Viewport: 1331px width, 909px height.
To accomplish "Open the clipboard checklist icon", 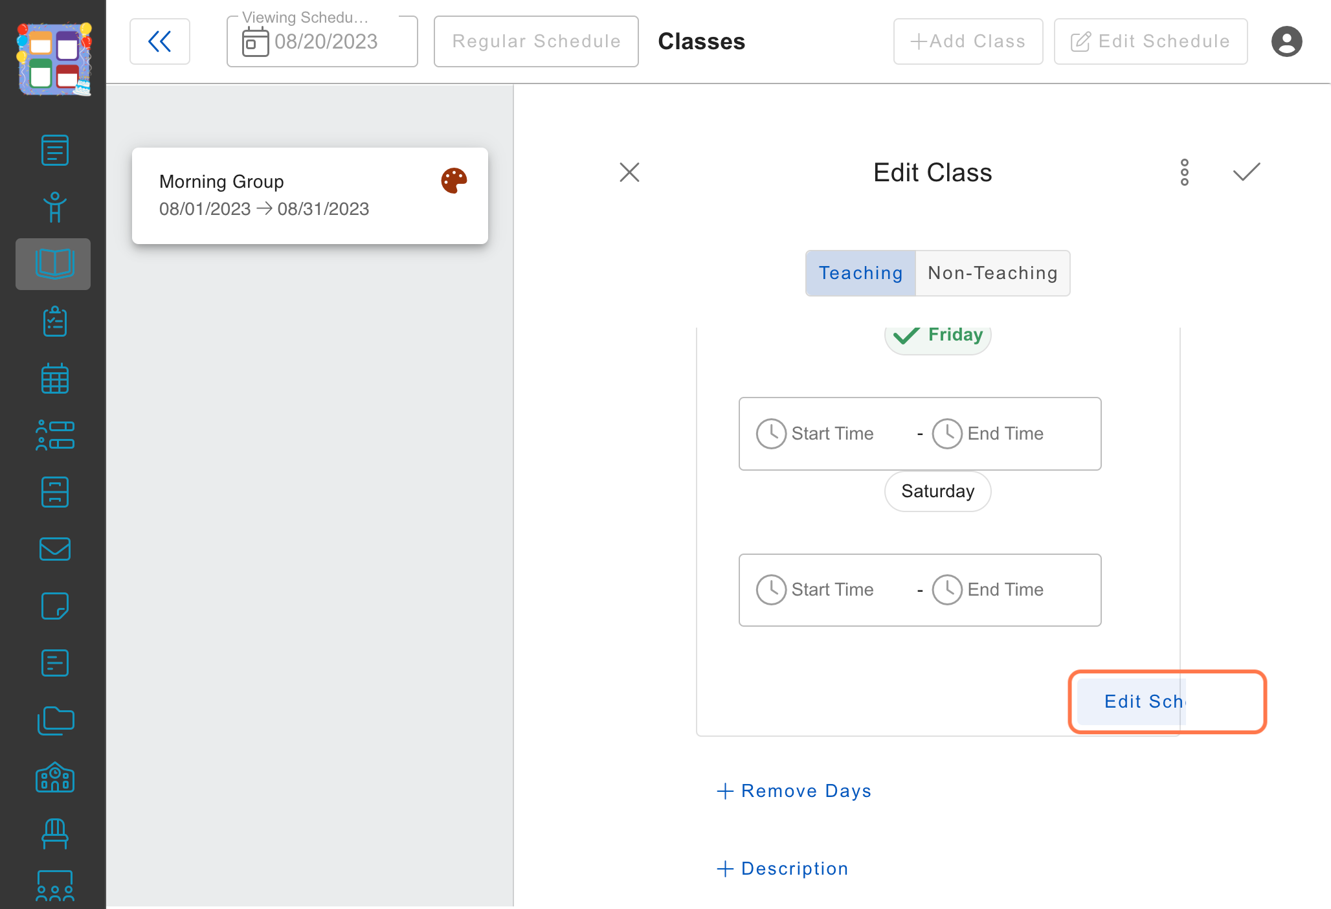I will (54, 321).
